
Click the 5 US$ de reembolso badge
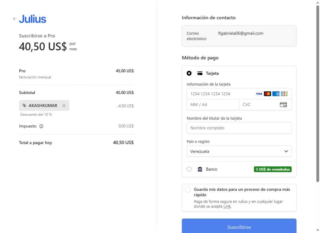tap(273, 169)
